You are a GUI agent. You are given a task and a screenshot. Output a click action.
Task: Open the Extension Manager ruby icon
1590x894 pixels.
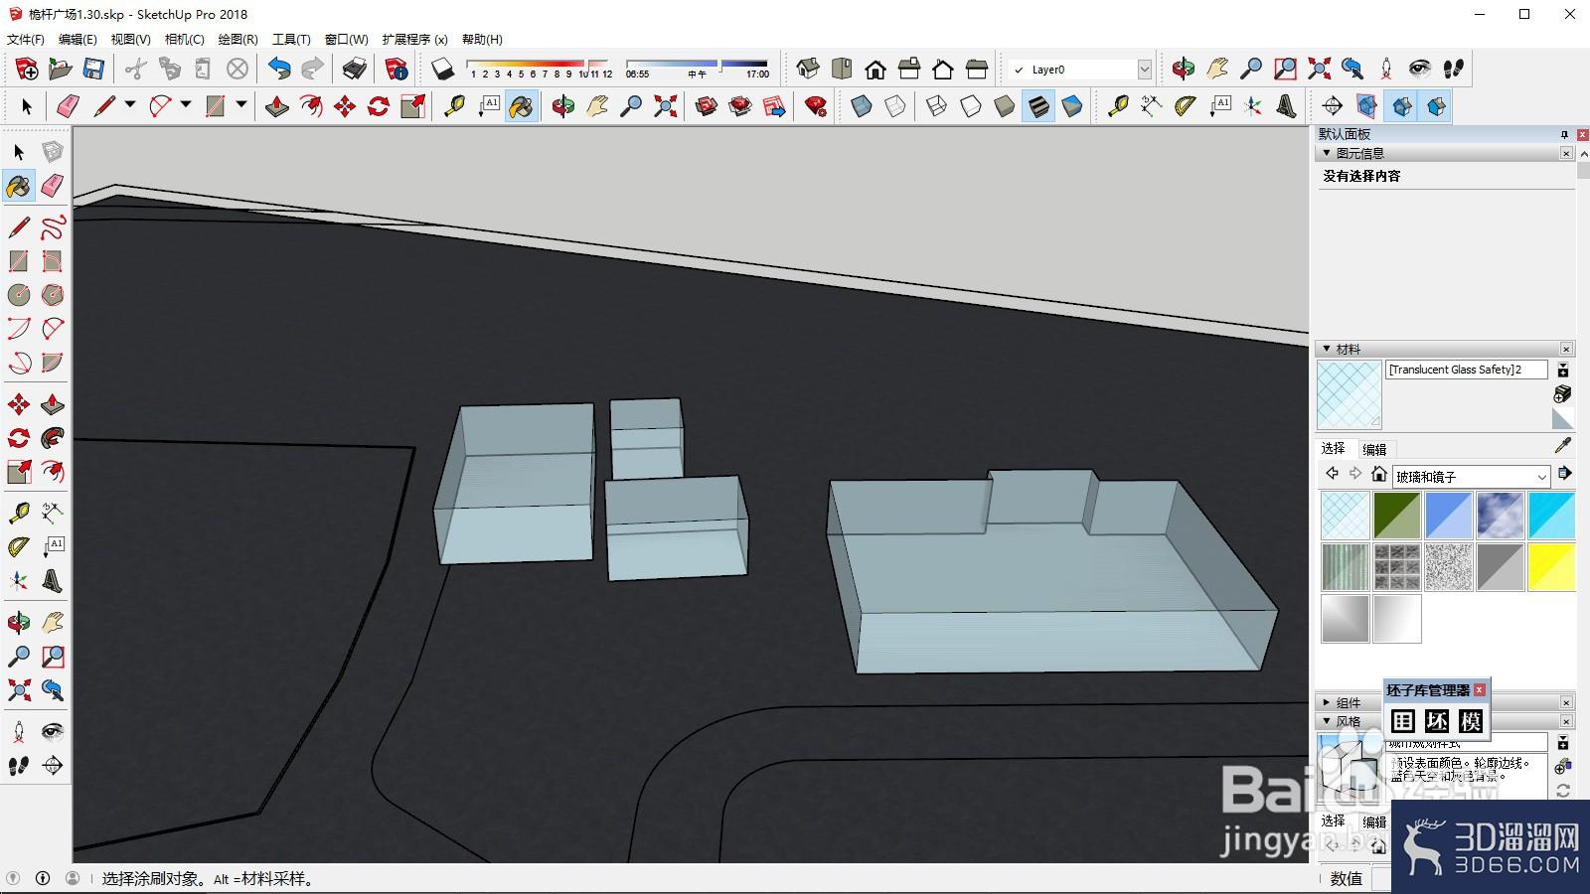816,105
